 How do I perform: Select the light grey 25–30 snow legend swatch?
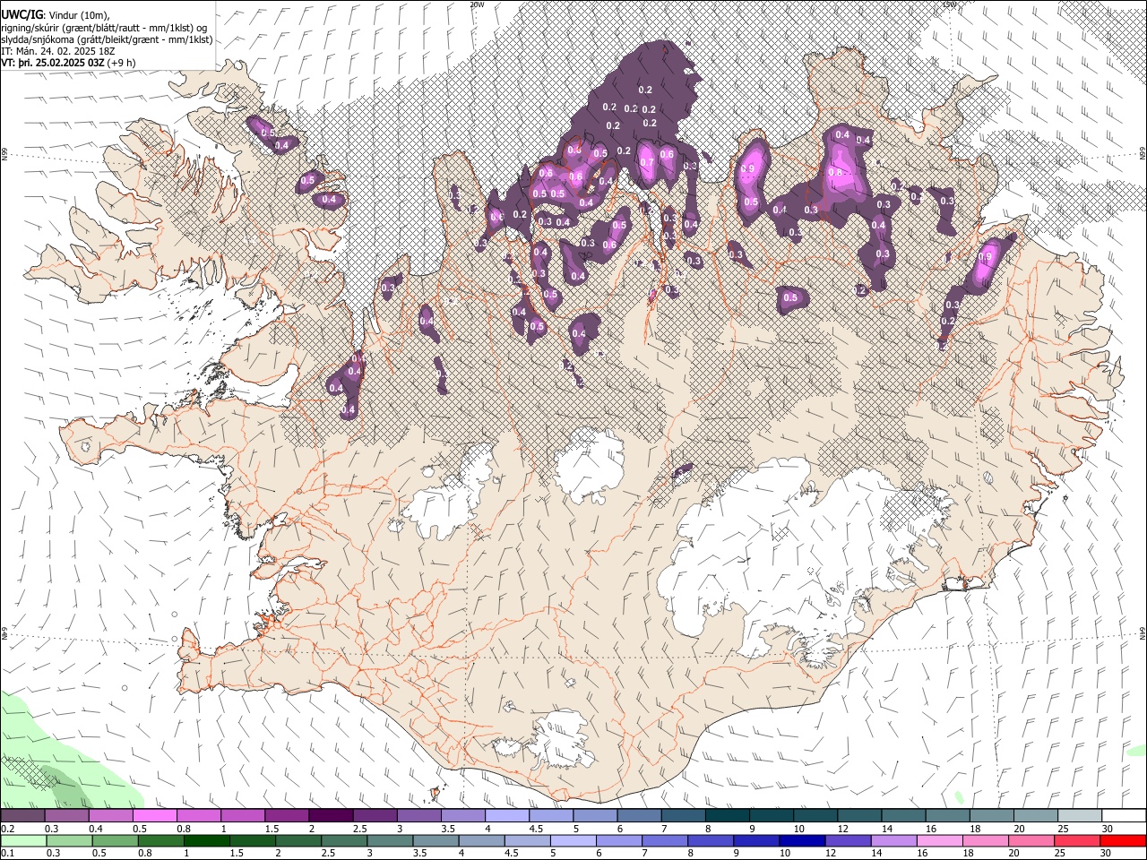point(1080,815)
